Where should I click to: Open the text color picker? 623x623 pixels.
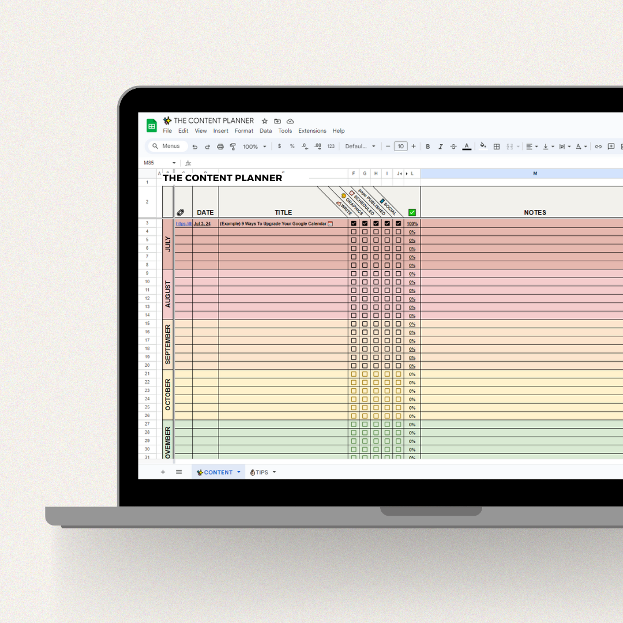(x=467, y=147)
